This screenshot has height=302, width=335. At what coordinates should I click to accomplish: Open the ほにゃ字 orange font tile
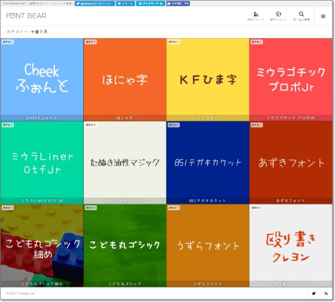pyautogui.click(x=125, y=79)
